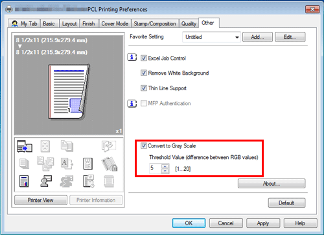Click info icon beside Excel Job Control
The height and width of the screenshot is (235, 324).
point(132,57)
